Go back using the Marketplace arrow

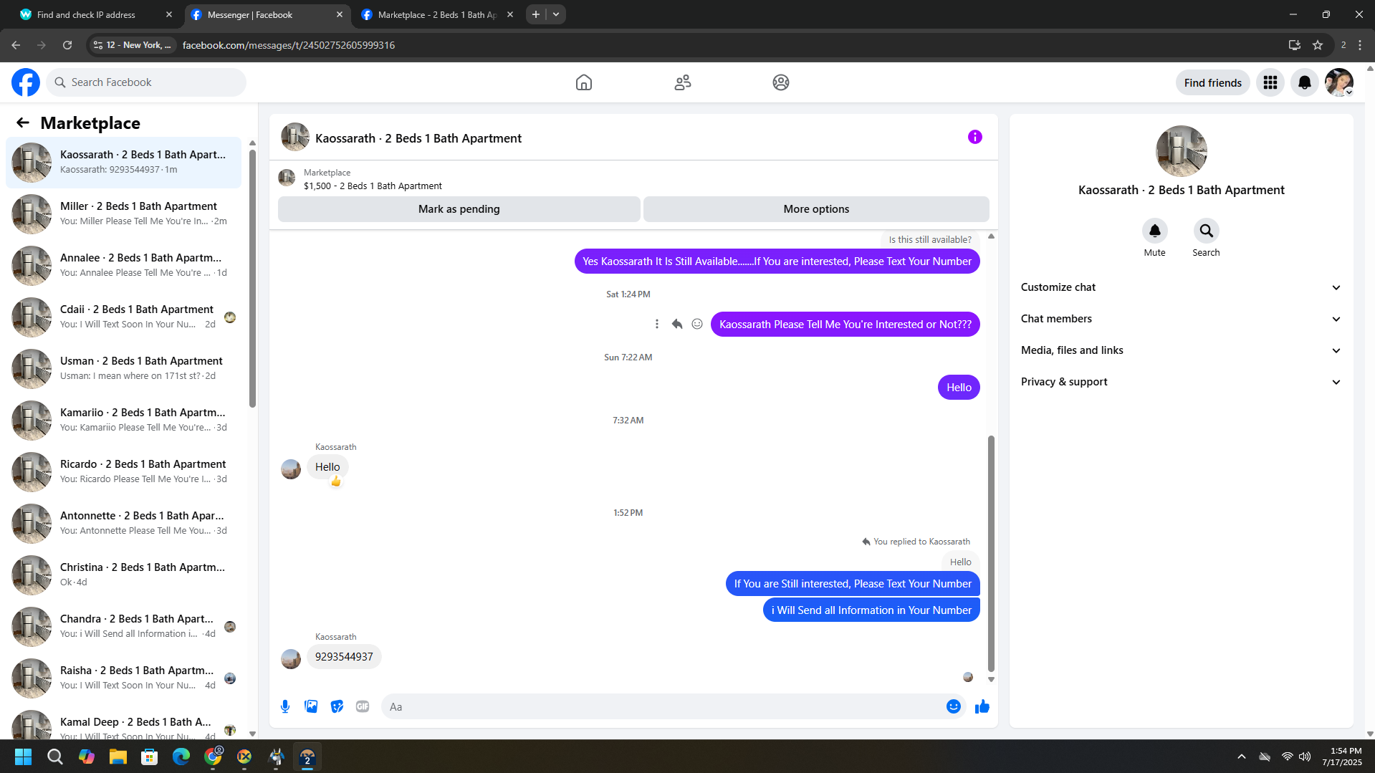click(x=23, y=123)
